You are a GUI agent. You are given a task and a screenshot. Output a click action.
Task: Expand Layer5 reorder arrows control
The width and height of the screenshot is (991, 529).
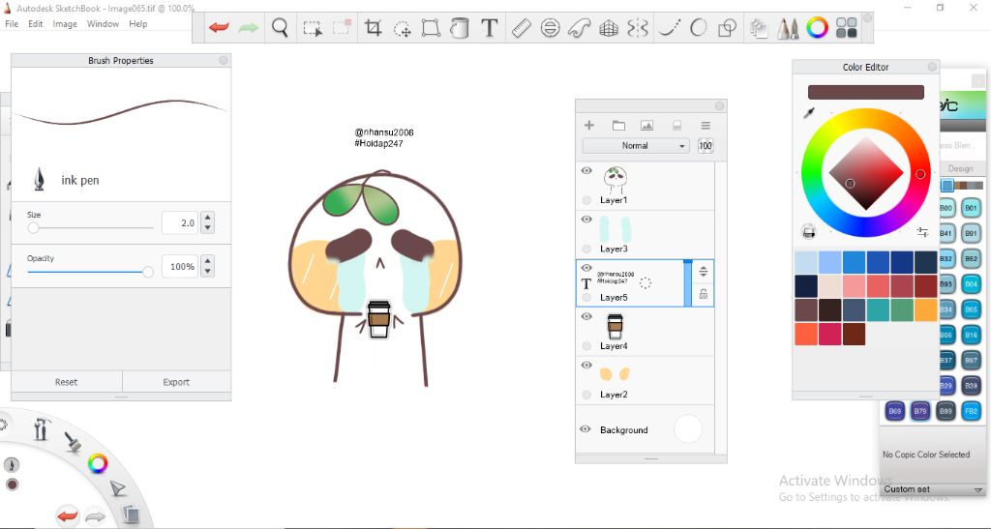coord(703,272)
